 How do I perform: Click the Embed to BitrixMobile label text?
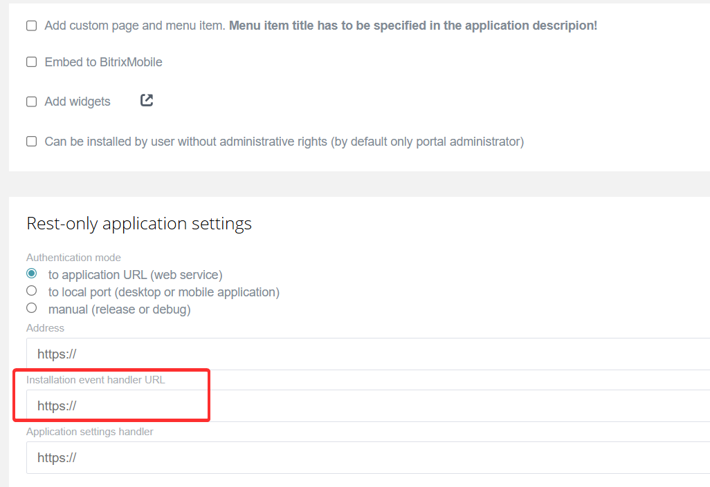pos(103,62)
